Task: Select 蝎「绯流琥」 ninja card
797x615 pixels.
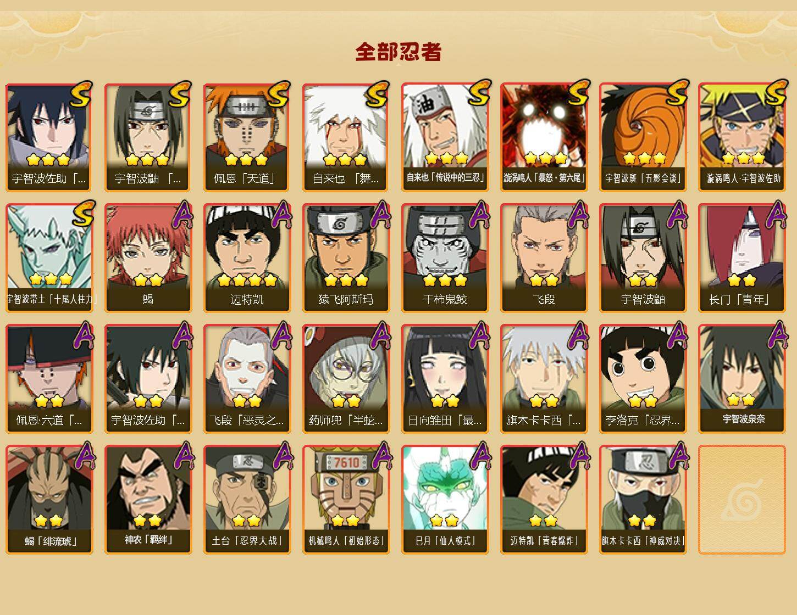Action: coord(49,500)
